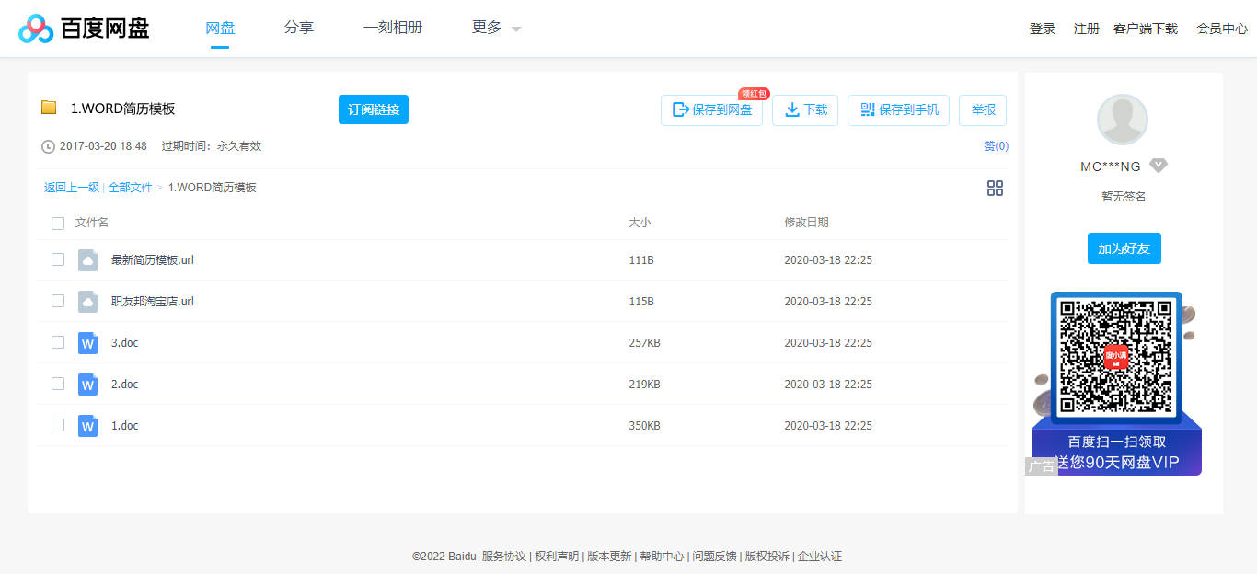Click the url shortcut icon beside 最新简历模板.url
The width and height of the screenshot is (1257, 574).
tap(87, 259)
